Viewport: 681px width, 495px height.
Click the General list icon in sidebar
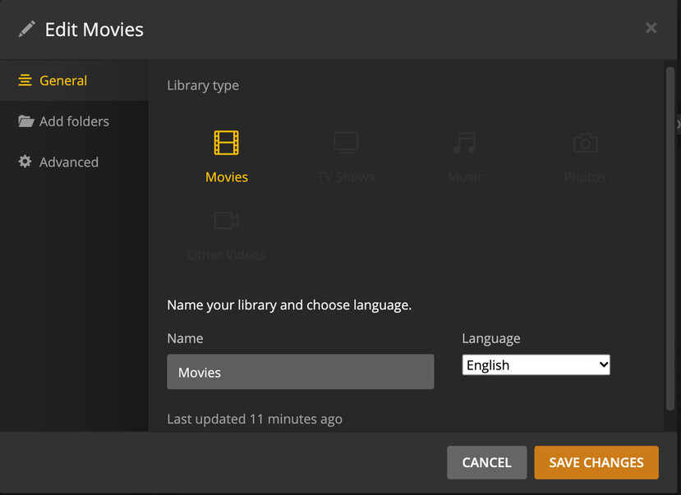pyautogui.click(x=25, y=80)
